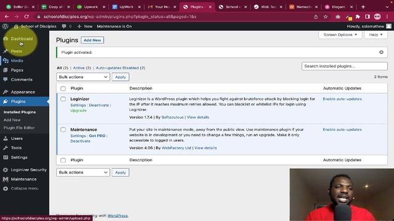Open the top Bulk actions dropdown
Viewport: 394px width, 221px height.
coord(83,77)
